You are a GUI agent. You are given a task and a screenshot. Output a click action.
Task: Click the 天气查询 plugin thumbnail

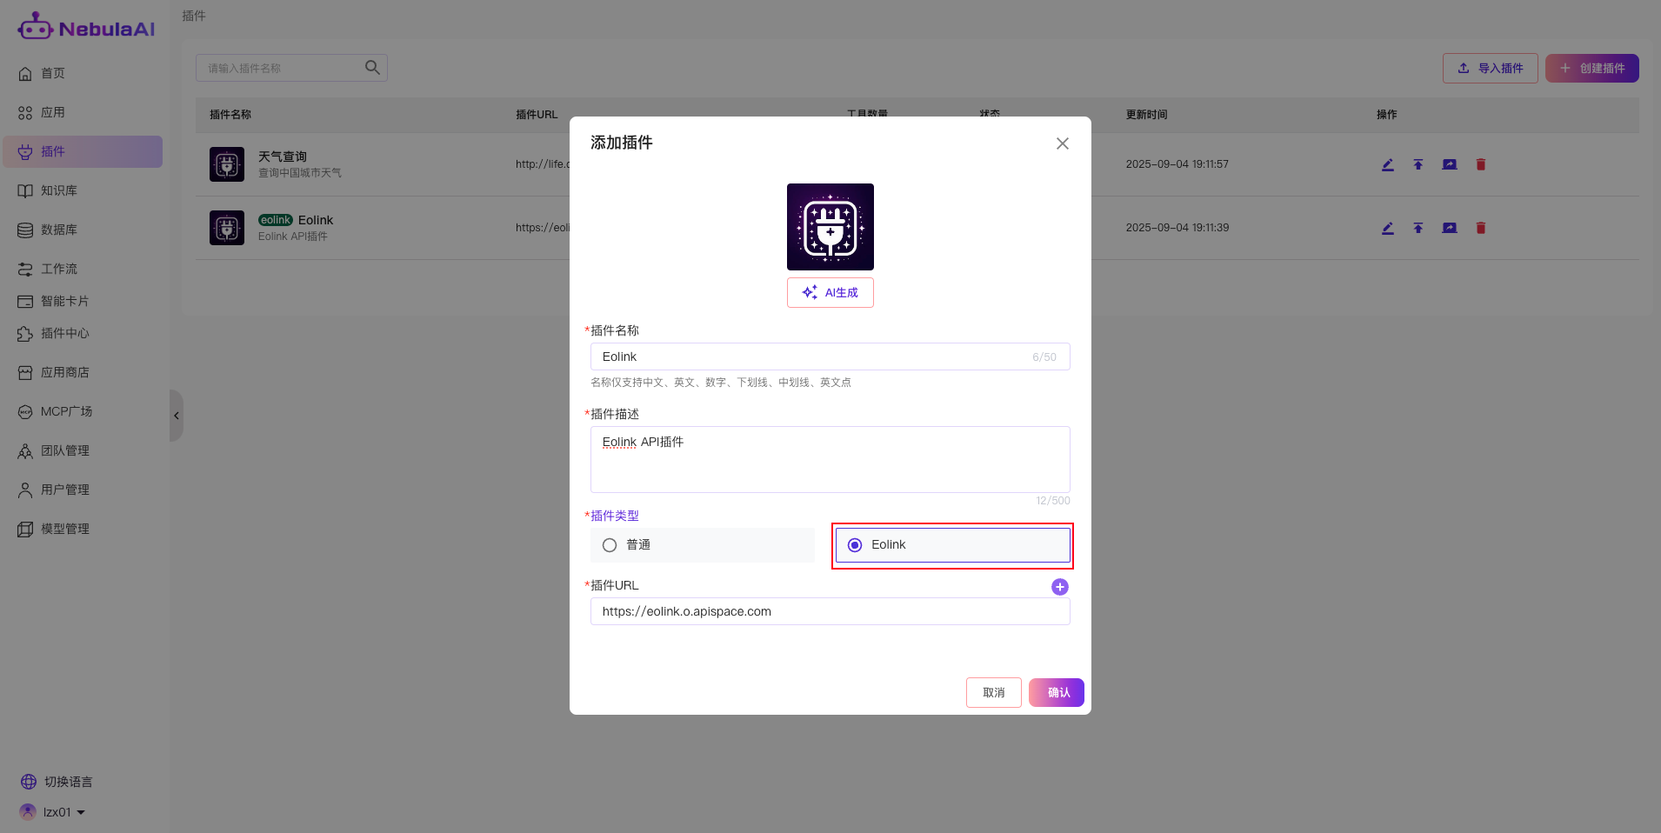(x=227, y=164)
